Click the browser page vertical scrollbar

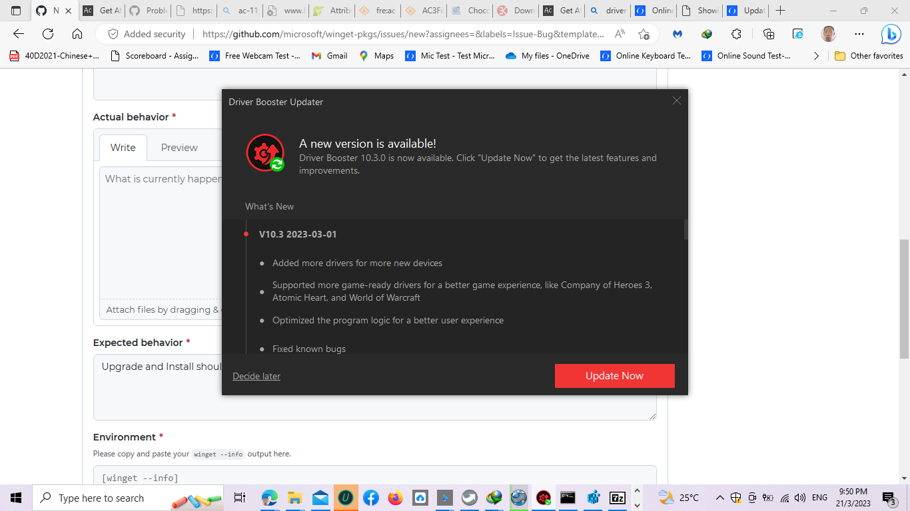904,299
